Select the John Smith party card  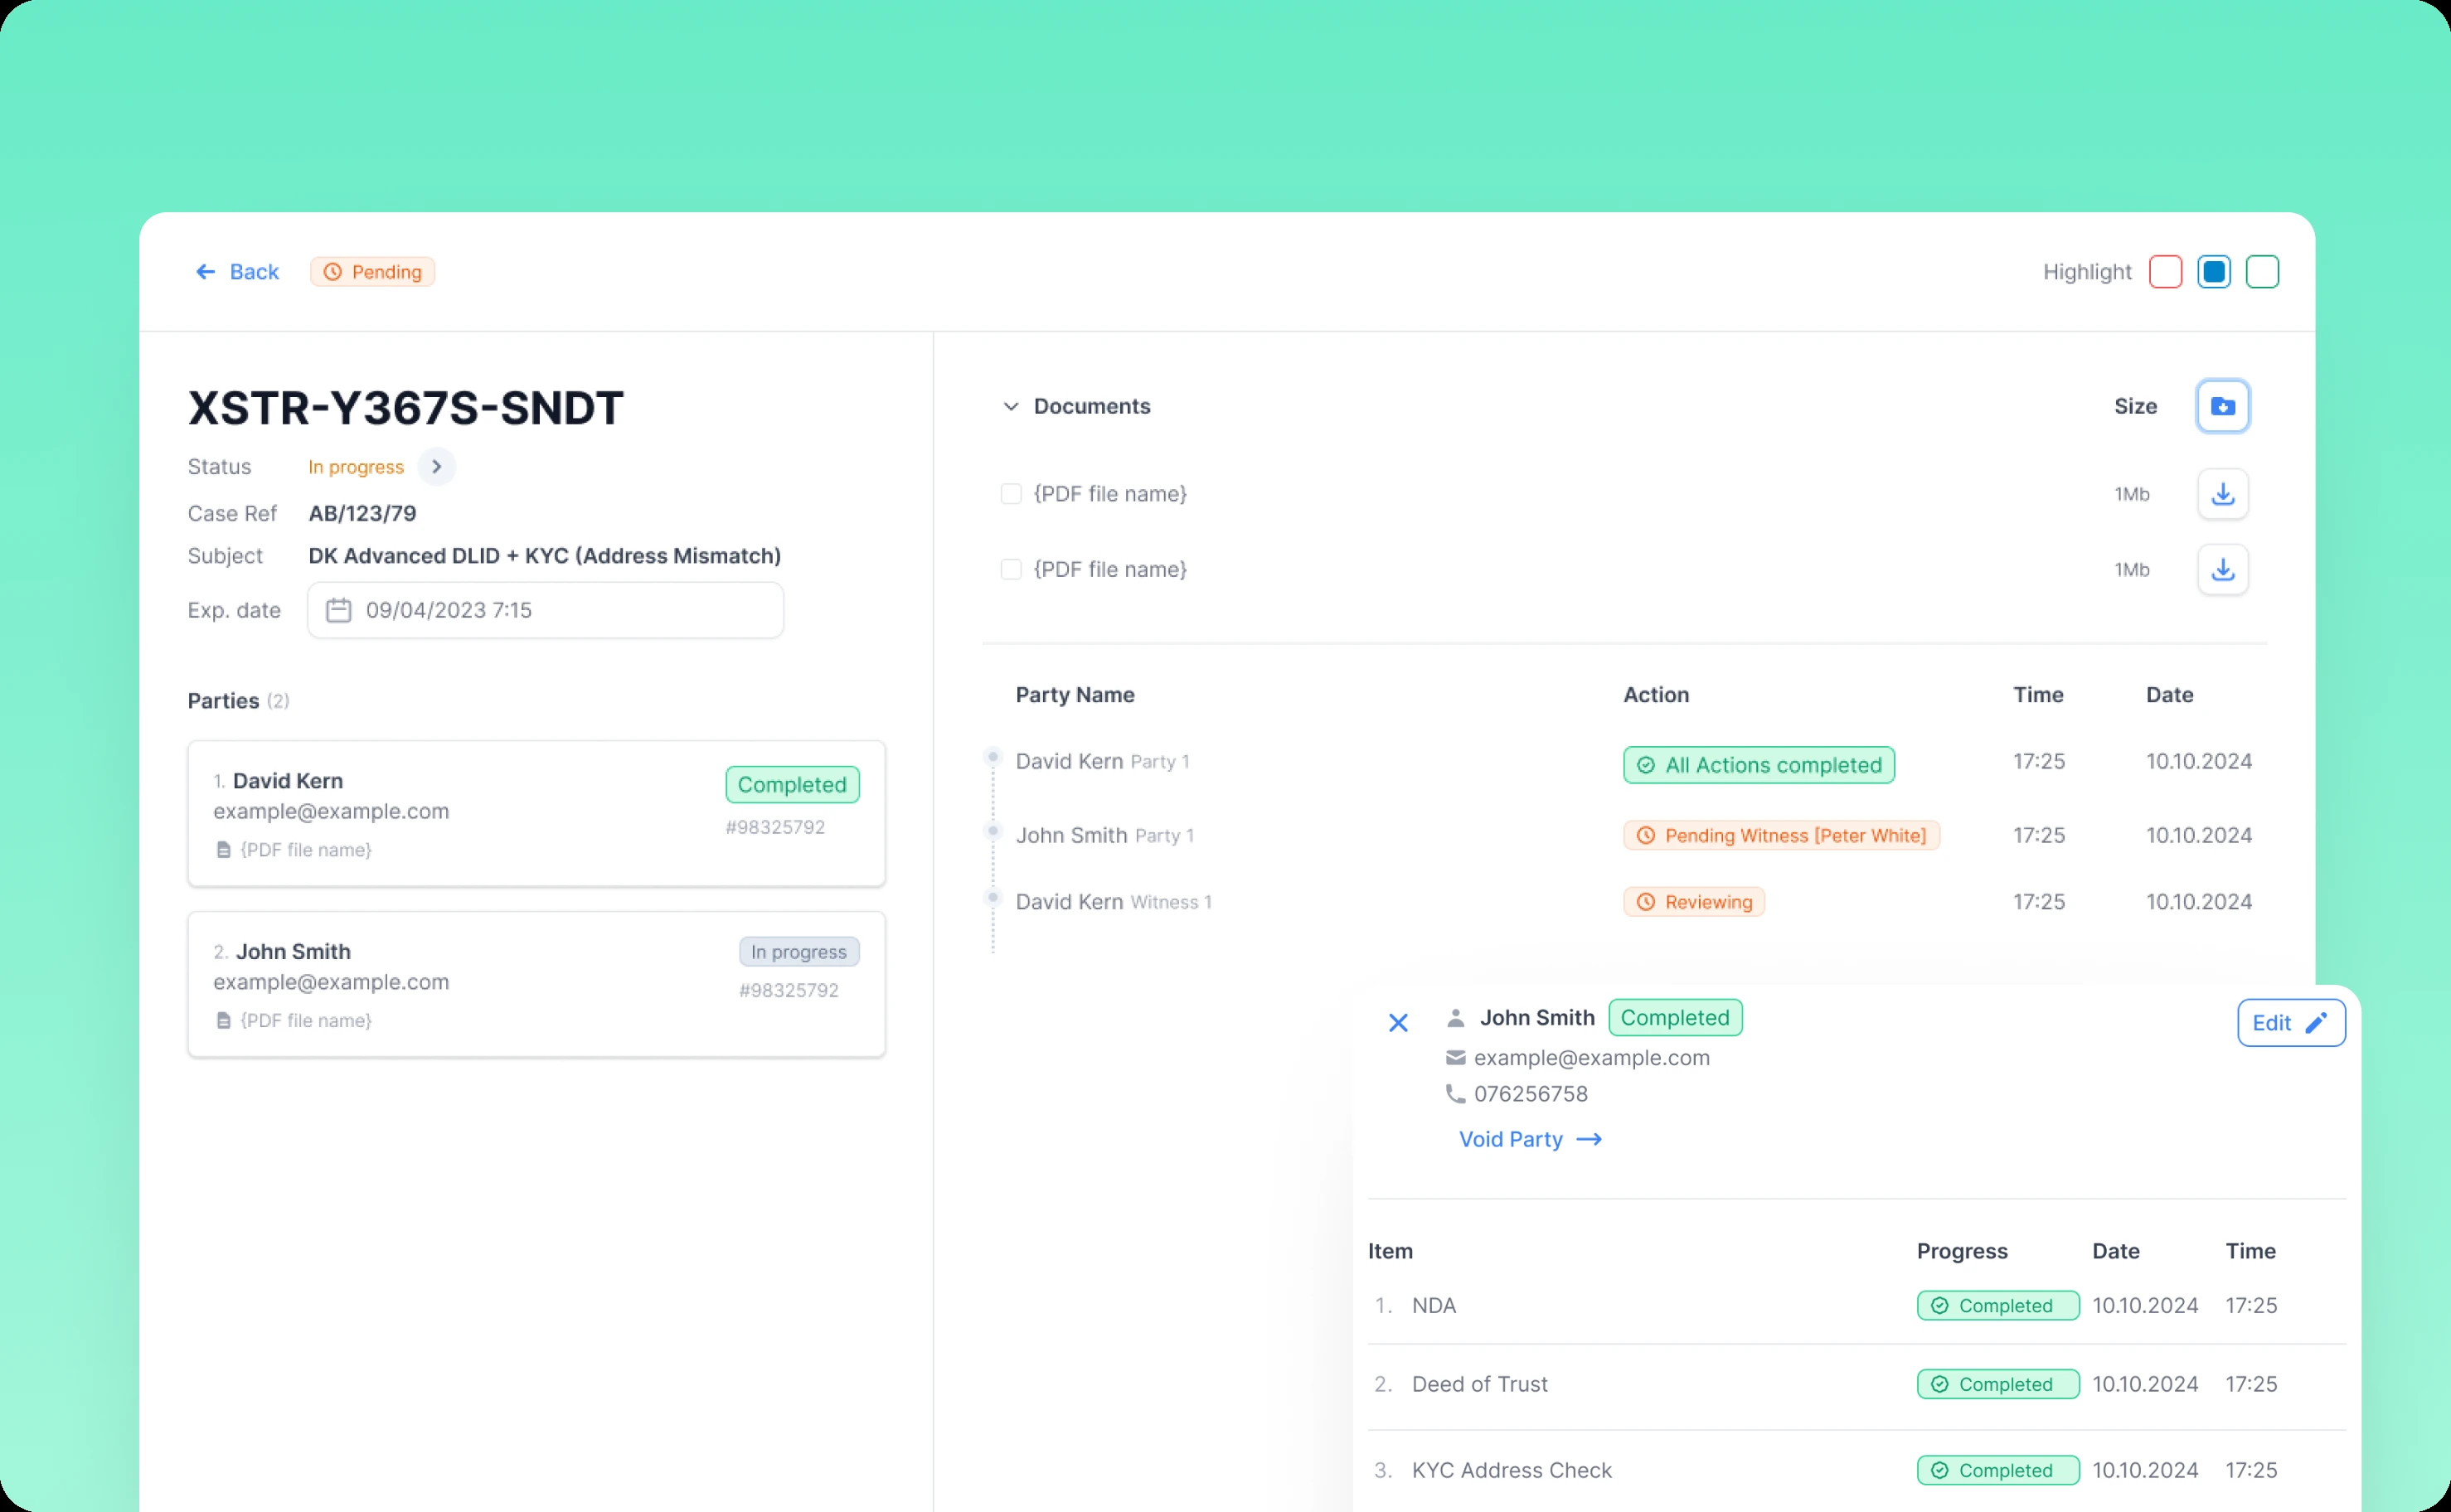(536, 984)
